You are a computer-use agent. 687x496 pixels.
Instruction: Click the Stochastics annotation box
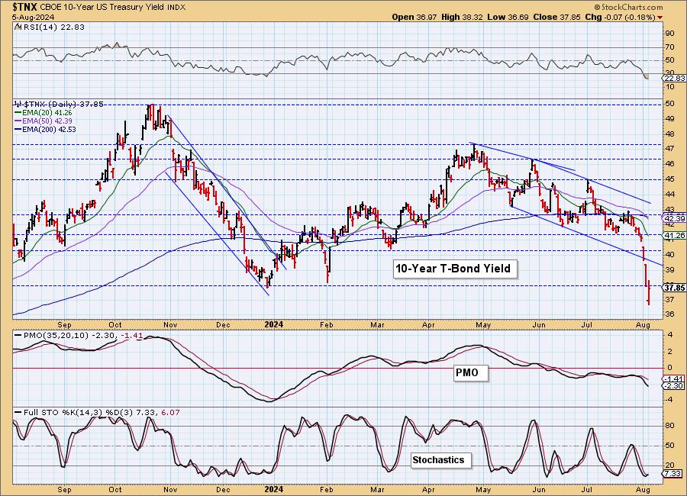pos(440,460)
